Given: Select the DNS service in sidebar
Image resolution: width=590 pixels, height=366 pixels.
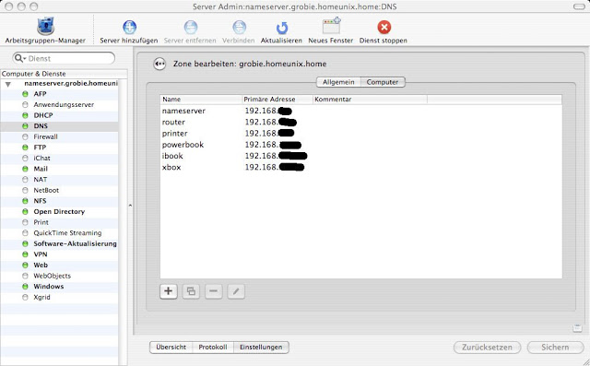Looking at the screenshot, I should (x=59, y=126).
